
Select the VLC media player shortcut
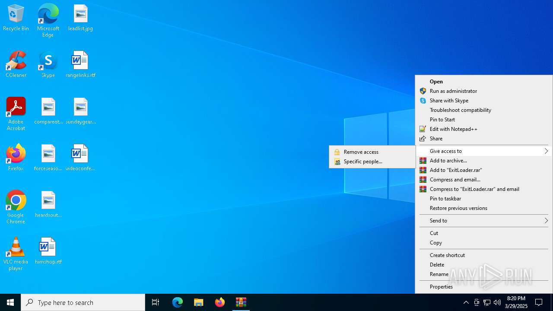click(16, 254)
